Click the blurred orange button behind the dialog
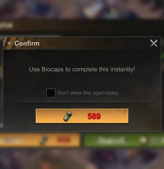The image size is (164, 169). click(x=40, y=140)
